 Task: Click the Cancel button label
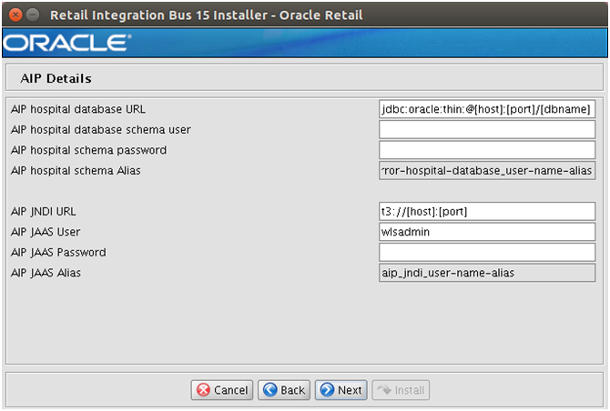click(230, 390)
